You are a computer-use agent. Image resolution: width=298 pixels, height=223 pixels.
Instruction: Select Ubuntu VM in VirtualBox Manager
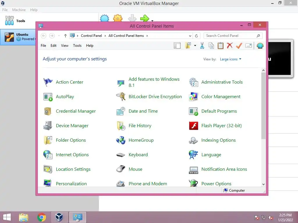pos(18,37)
